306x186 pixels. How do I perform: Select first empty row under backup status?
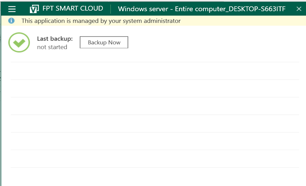pyautogui.click(x=155, y=71)
